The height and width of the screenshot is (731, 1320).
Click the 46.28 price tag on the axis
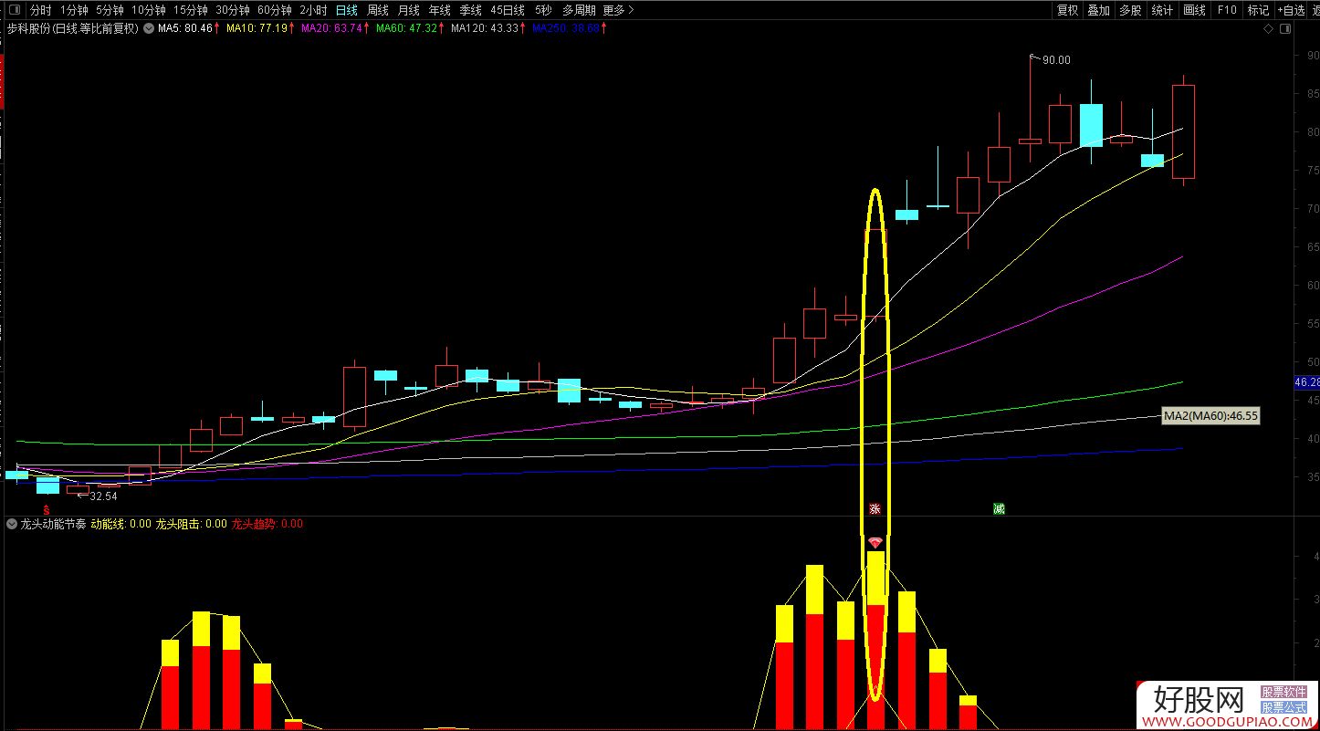pyautogui.click(x=1307, y=382)
